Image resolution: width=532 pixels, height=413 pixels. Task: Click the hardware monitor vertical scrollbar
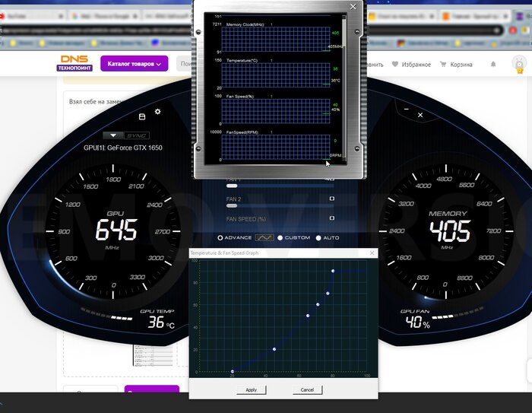(x=344, y=88)
